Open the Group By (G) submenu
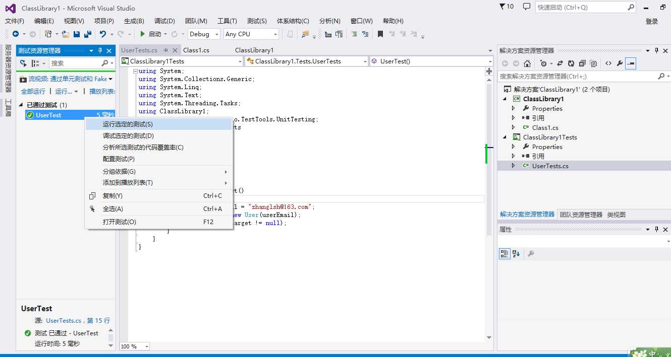Viewport: 671px width, 357px height. [x=158, y=171]
